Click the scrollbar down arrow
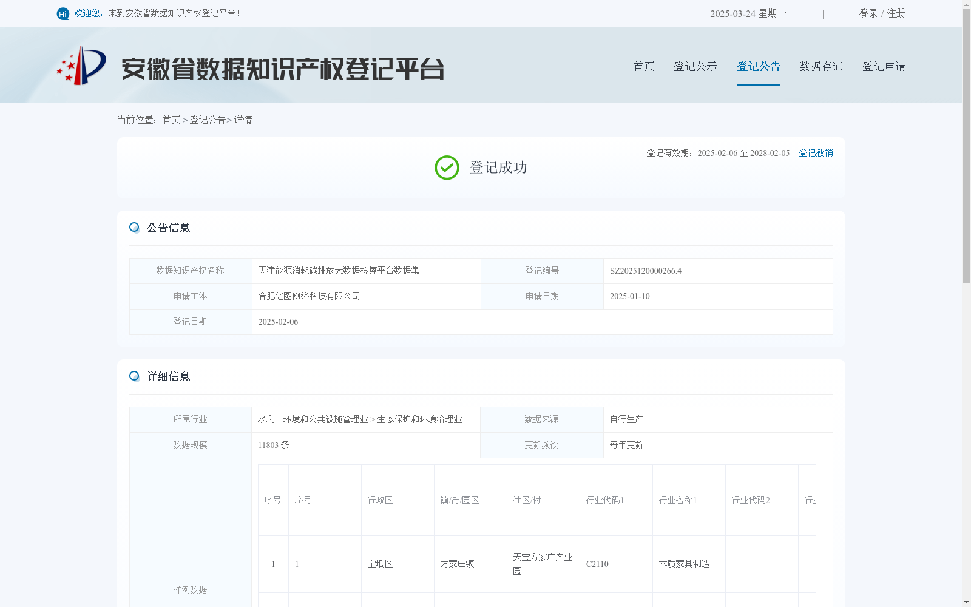This screenshot has width=971, height=607. coord(966,602)
